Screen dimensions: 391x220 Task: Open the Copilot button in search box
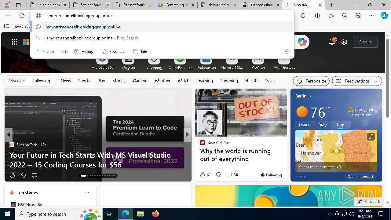(302, 42)
